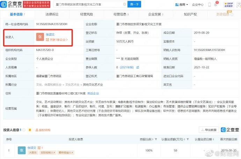Click the blue 张 avatar in investor table
This screenshot has width=241, height=159.
[x=22, y=150]
